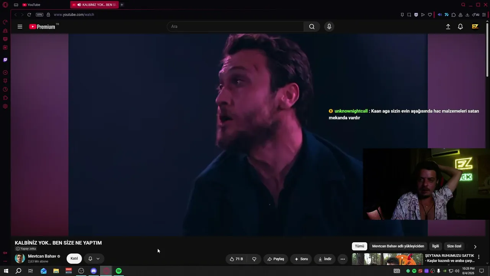The height and width of the screenshot is (276, 490).
Task: Open File Explorer from the taskbar
Action: coord(56,271)
